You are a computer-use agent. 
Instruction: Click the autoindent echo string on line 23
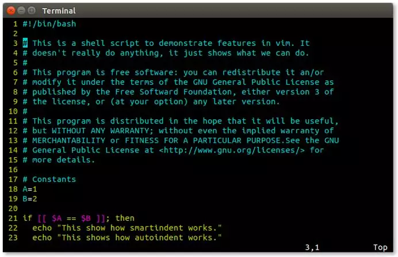click(x=139, y=237)
